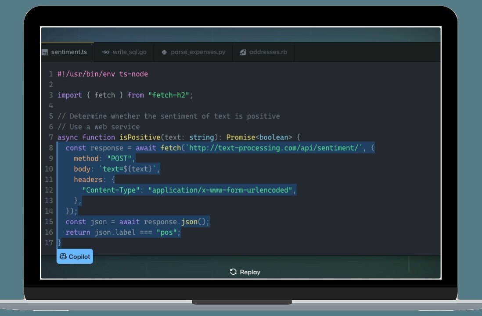Click the TypeScript icon on the sentiment.ts tab

tap(45, 52)
